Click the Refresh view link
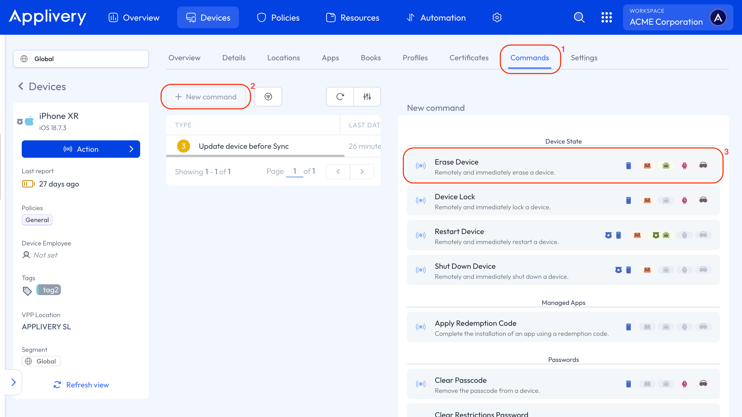The height and width of the screenshot is (417, 742). coord(81,385)
